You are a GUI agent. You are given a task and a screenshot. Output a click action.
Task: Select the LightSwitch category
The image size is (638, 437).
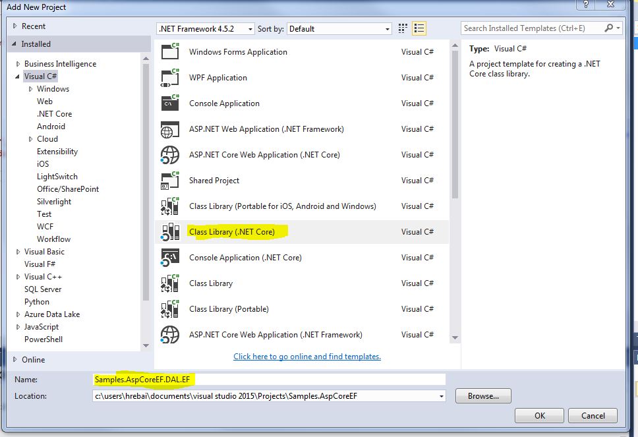[x=57, y=177]
